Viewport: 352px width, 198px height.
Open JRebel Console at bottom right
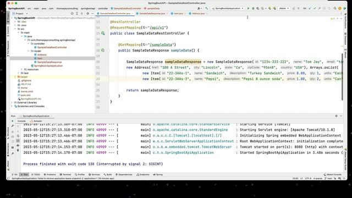[x=332, y=174]
